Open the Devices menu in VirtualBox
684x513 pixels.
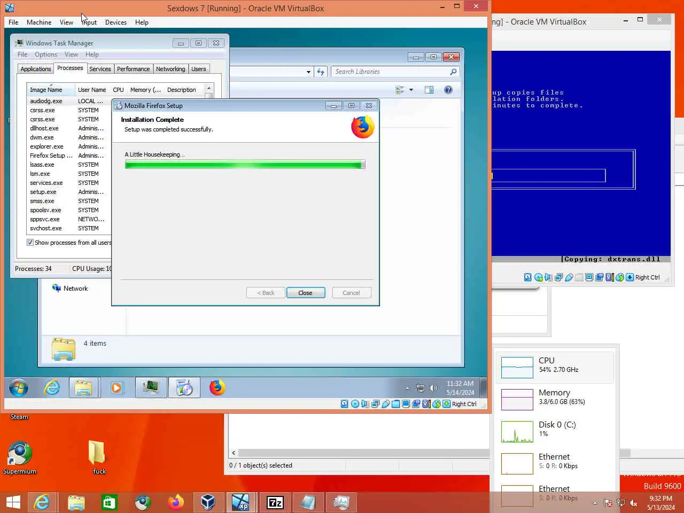coord(115,22)
